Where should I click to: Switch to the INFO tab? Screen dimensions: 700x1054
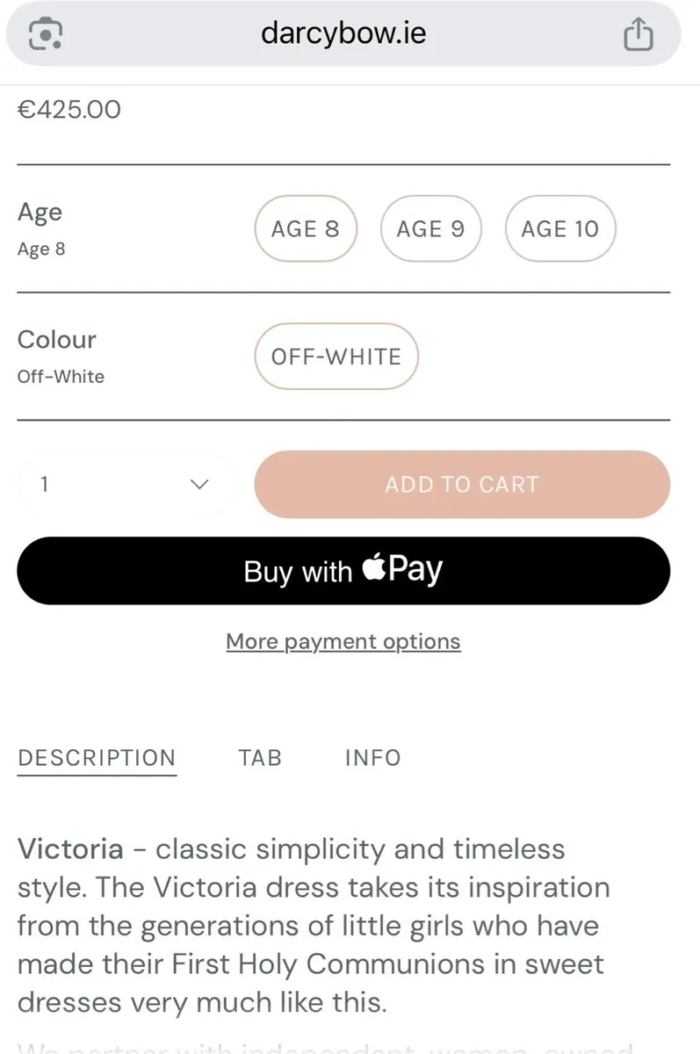[372, 758]
